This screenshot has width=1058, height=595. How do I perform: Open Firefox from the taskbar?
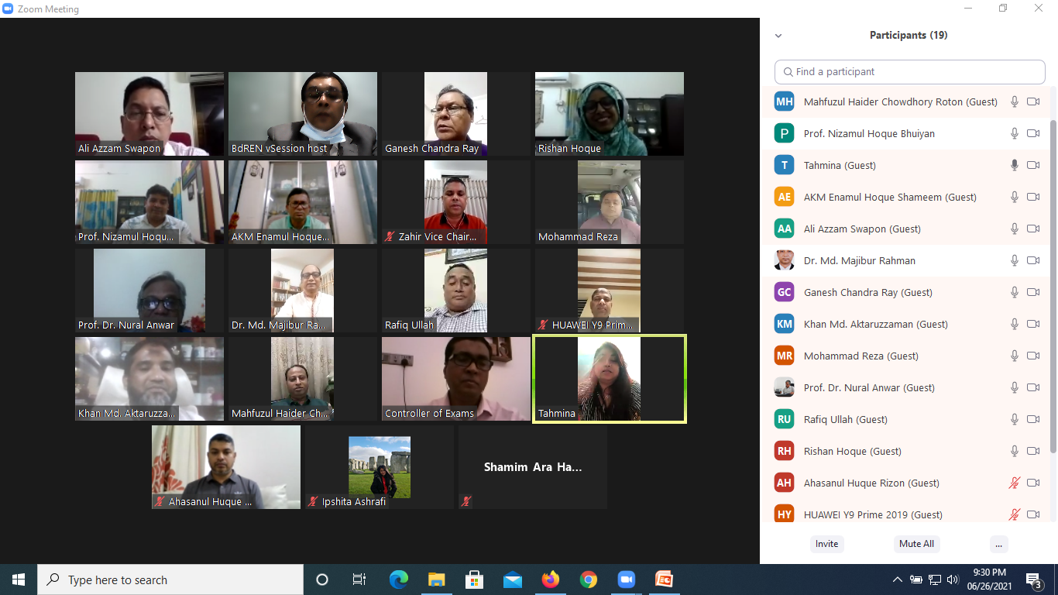pos(551,580)
